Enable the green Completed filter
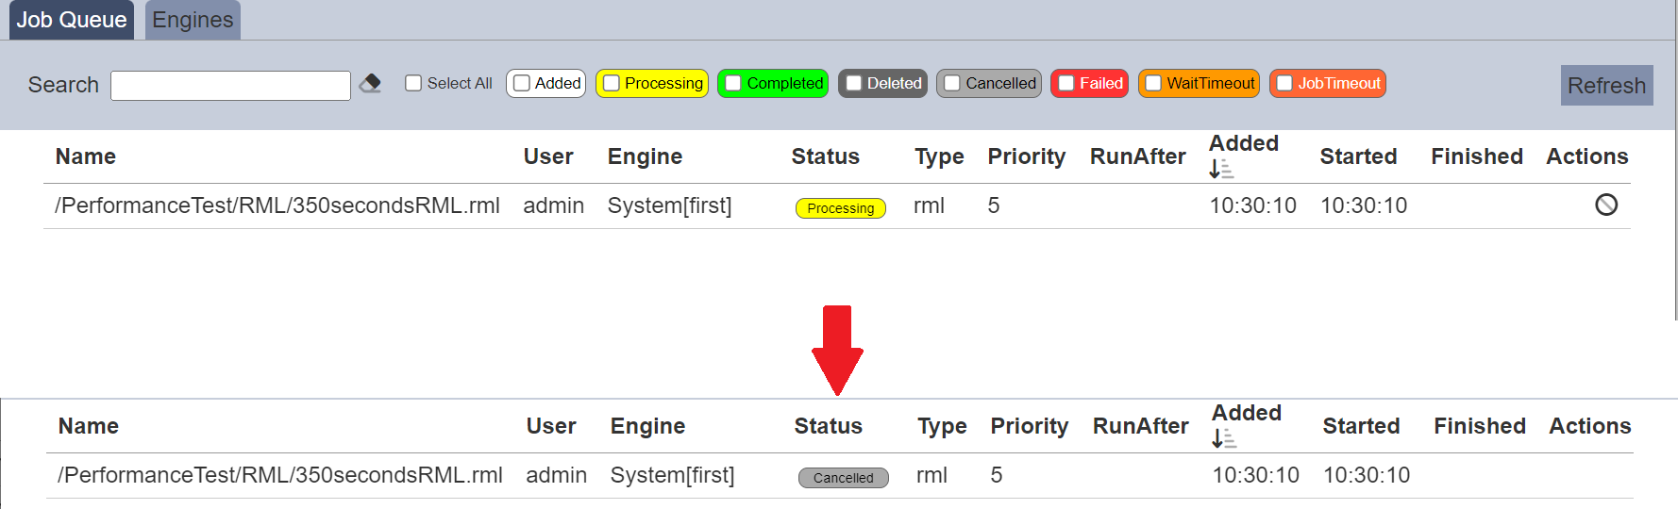Image resolution: width=1678 pixels, height=509 pixels. (733, 83)
